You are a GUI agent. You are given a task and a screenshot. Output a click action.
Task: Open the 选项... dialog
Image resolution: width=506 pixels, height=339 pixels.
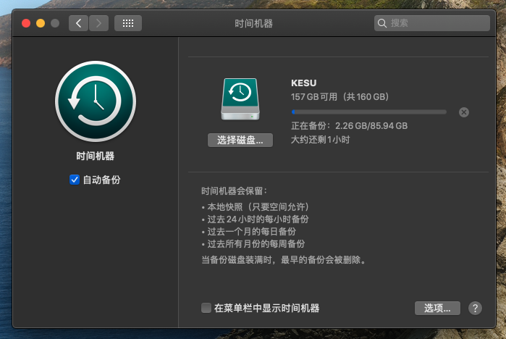point(437,308)
